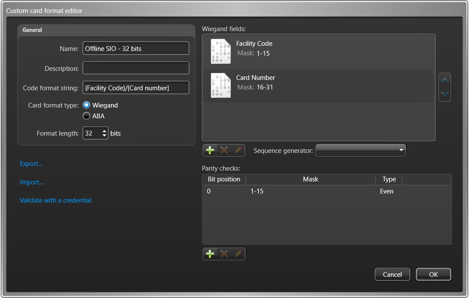
Task: Focus the Name input field
Action: coord(136,48)
